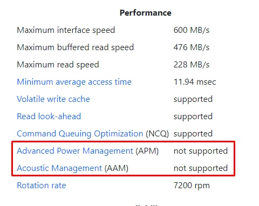Select the 600 MB/s value
This screenshot has height=206, width=259.
coord(192,30)
